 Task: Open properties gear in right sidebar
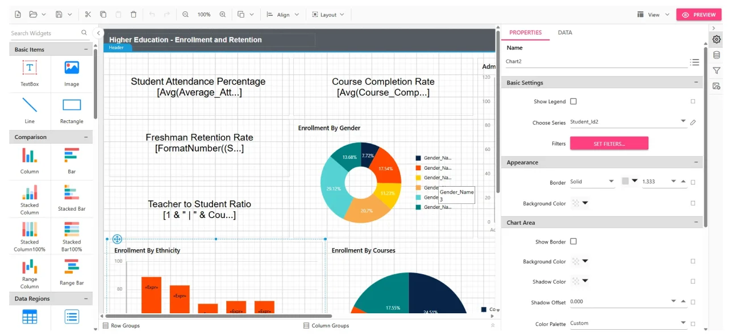pos(717,39)
